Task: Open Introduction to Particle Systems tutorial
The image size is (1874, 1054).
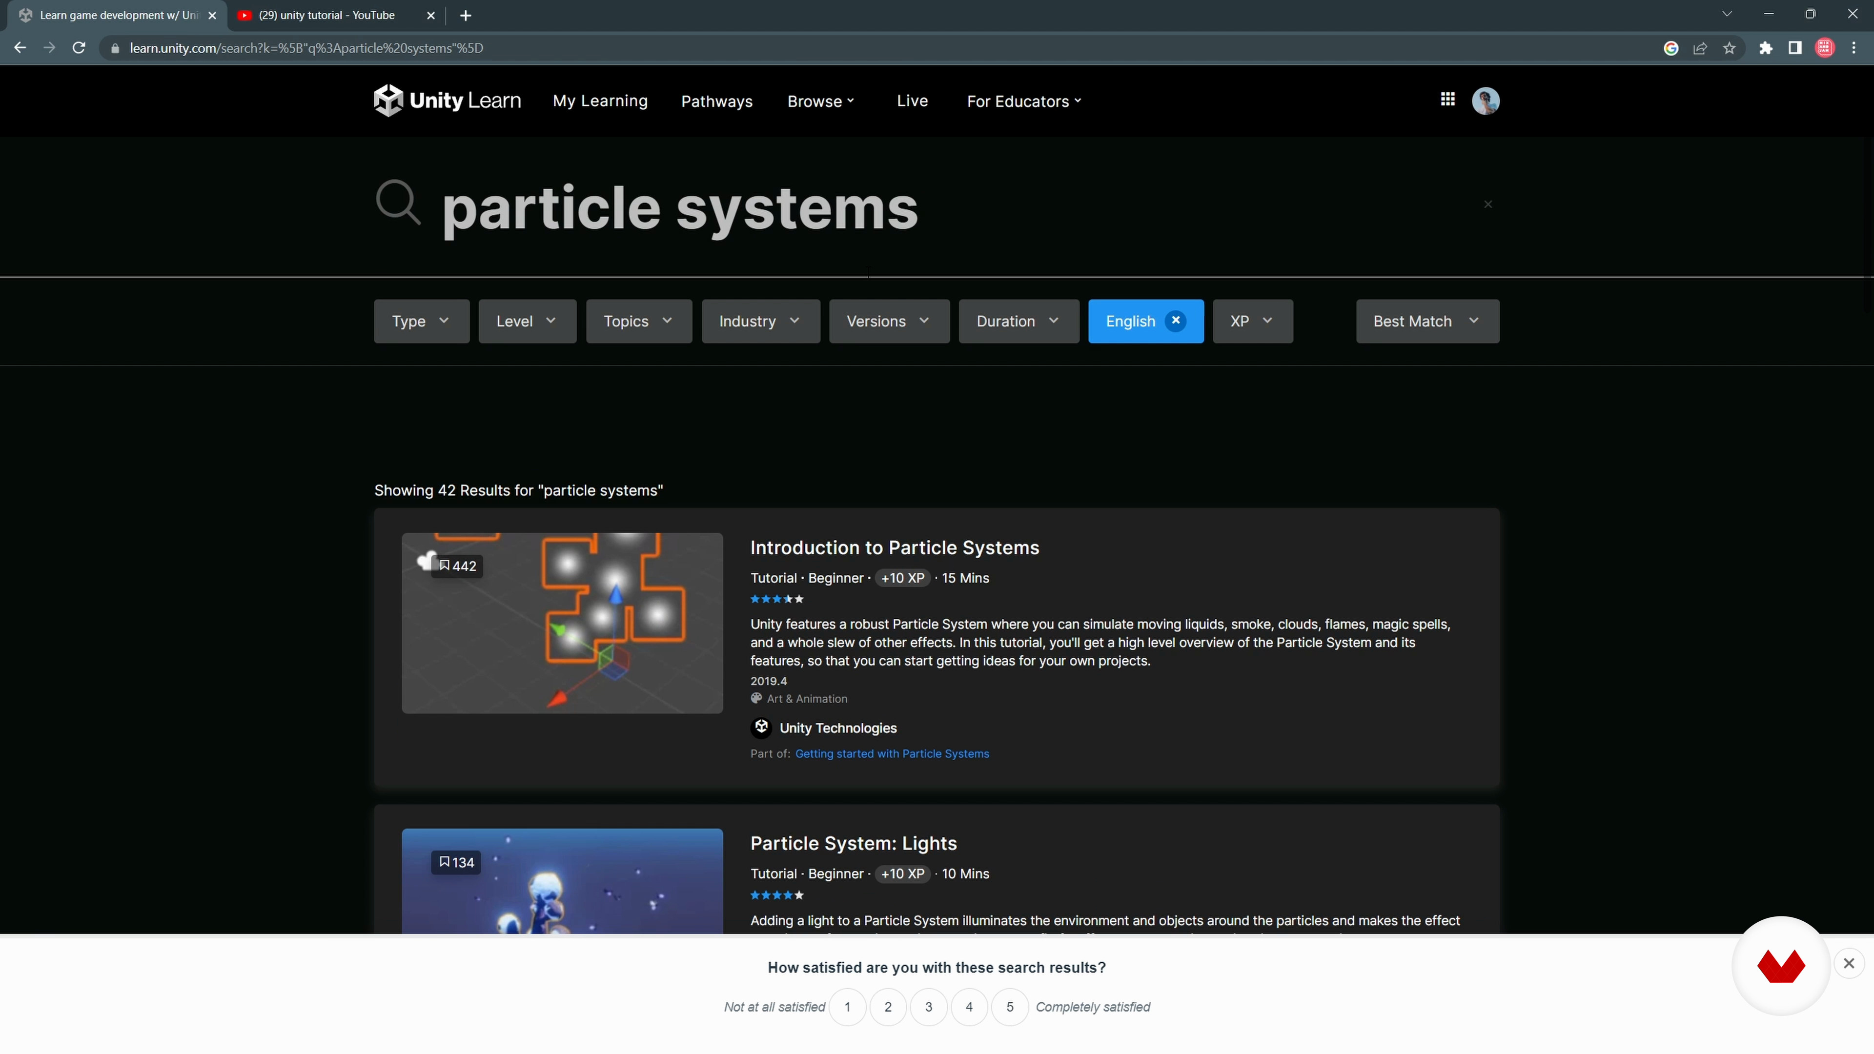Action: point(894,547)
